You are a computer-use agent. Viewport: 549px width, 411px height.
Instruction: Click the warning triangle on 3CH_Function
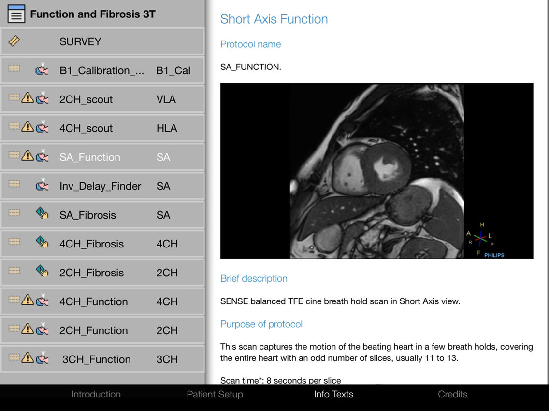[x=27, y=358]
